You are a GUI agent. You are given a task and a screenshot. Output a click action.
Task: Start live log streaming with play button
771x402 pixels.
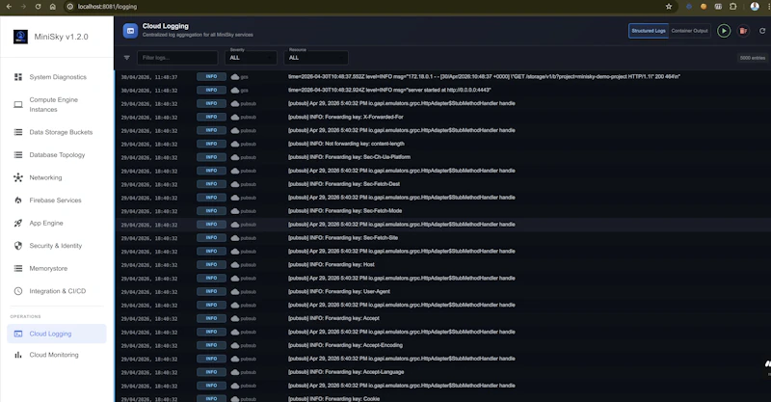[x=724, y=31]
